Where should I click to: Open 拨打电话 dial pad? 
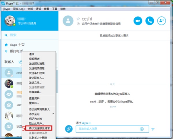click(16, 51)
